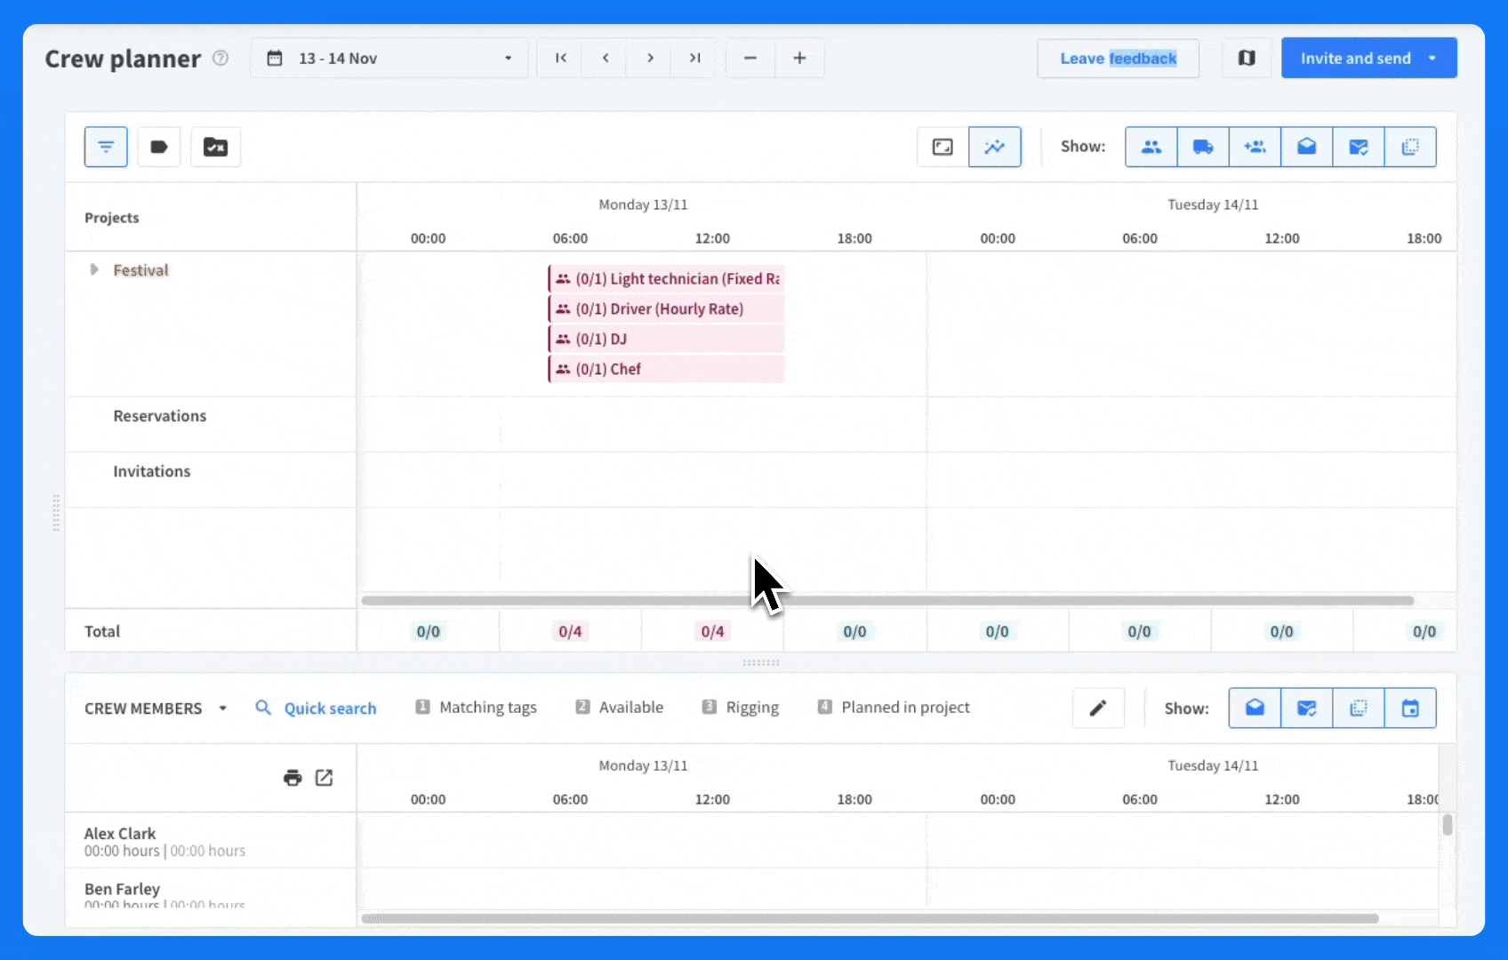Toggle crew list opened invitations icon
Screen dimensions: 1508x960
click(1255, 708)
